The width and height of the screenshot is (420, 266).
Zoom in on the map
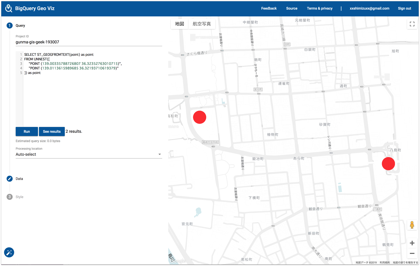[x=412, y=243]
